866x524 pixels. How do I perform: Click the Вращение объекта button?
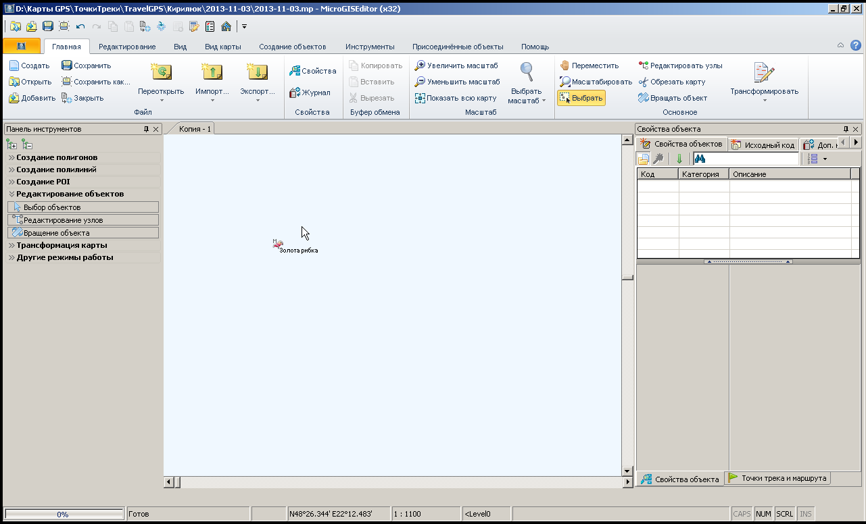(82, 233)
